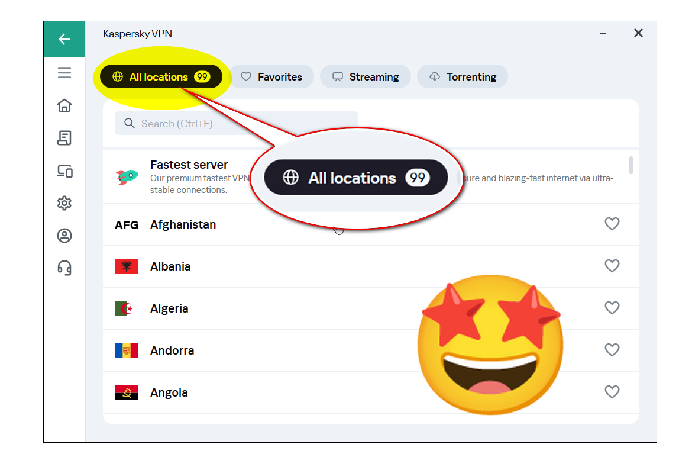Close the Kaspersky VPN window
Screen dimensions: 692x473
(x=638, y=33)
